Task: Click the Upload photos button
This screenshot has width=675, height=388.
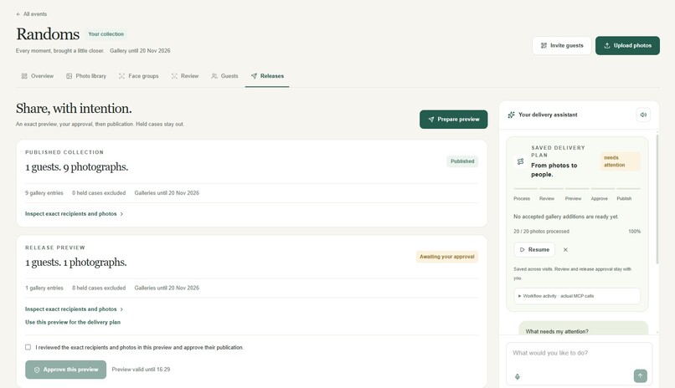Action: click(627, 45)
